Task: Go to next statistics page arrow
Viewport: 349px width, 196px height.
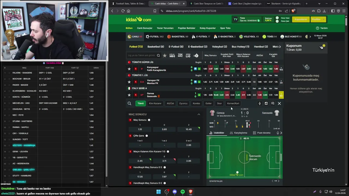Action: click(278, 181)
